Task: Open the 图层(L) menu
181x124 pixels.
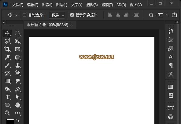Action: pyautogui.click(x=61, y=5)
